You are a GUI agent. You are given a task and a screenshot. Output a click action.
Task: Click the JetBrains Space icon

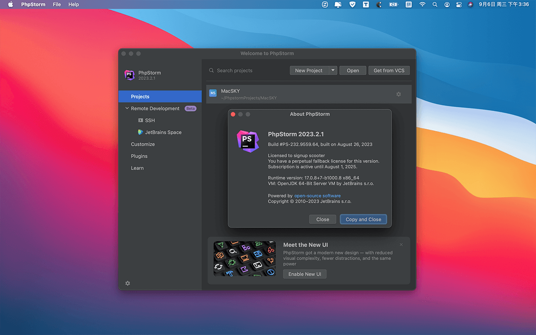[x=141, y=132]
